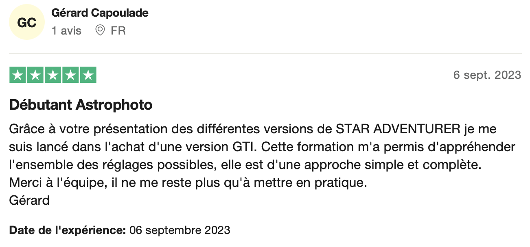Click the "1 avis" review count
Screen dimensions: 530x247
tap(66, 31)
